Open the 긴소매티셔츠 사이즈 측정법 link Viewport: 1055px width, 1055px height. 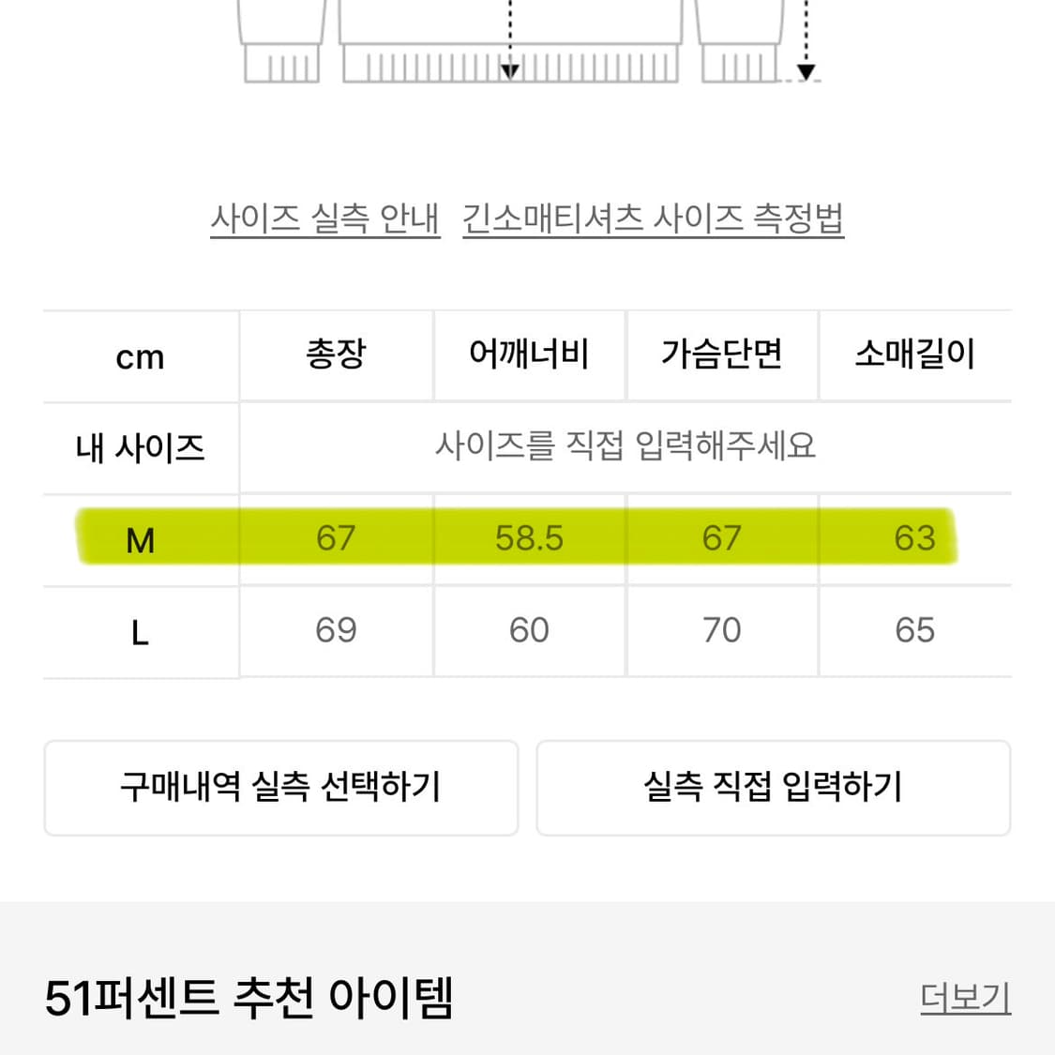pos(654,219)
